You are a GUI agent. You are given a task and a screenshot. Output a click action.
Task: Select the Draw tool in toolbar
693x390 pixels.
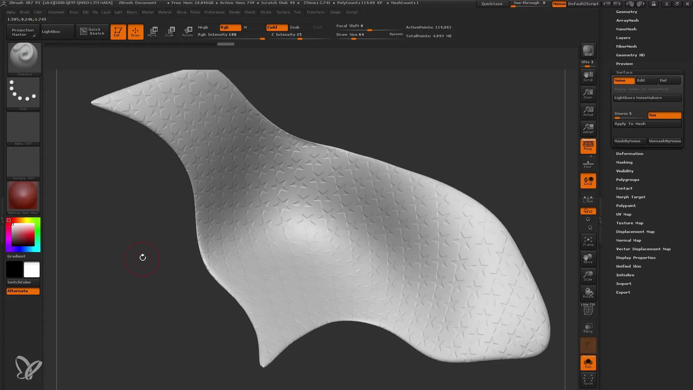pos(135,31)
